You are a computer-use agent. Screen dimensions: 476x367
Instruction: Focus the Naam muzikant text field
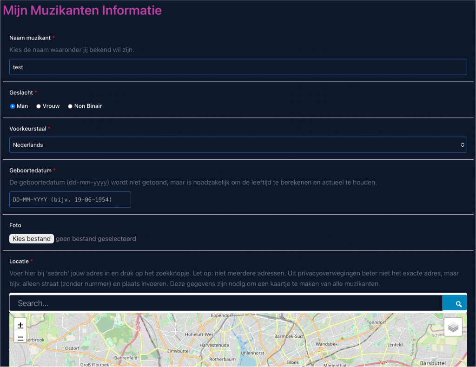point(238,67)
